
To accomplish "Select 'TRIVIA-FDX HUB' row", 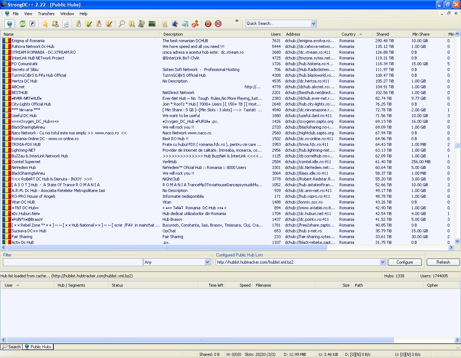I will pyautogui.click(x=228, y=144).
